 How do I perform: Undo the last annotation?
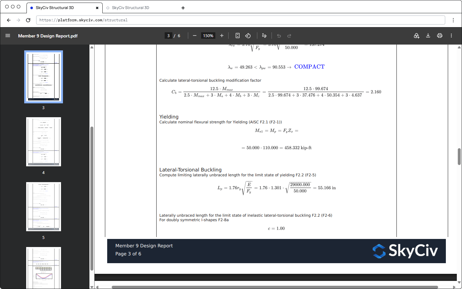coord(279,36)
